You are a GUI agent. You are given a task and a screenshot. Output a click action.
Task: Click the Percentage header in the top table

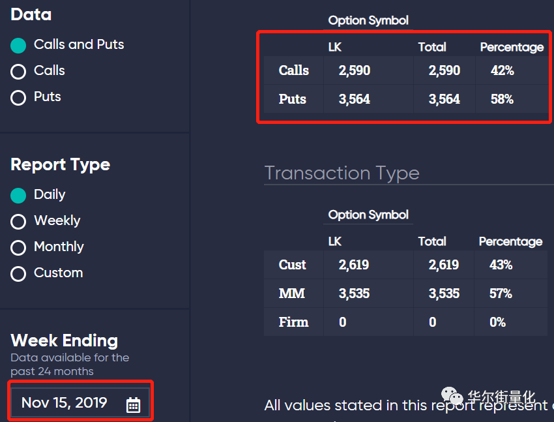pyautogui.click(x=512, y=47)
